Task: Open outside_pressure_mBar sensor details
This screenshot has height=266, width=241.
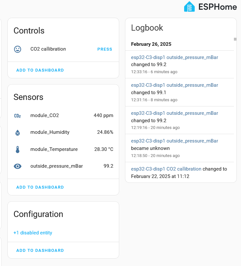Action: coord(63,166)
